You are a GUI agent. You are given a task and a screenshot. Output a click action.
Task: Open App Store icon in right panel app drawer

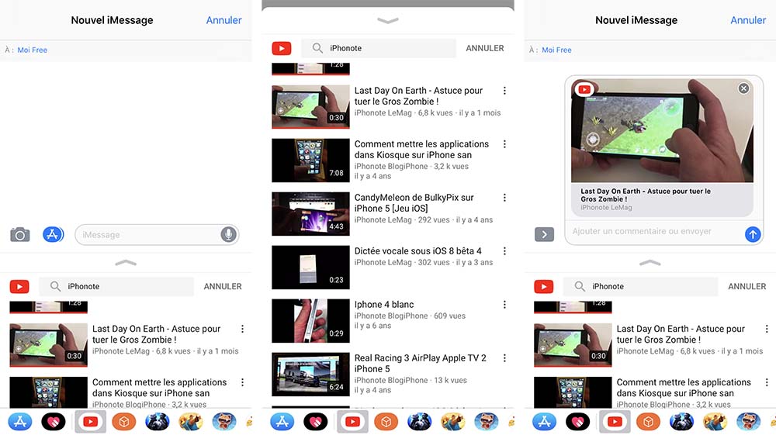pos(545,422)
